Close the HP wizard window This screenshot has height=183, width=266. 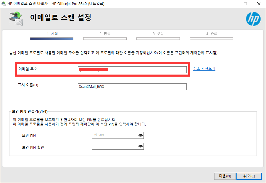pos(259,4)
